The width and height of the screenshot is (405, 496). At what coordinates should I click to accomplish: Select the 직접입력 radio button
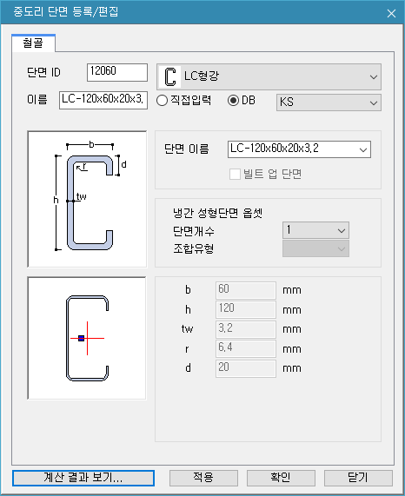pos(162,101)
